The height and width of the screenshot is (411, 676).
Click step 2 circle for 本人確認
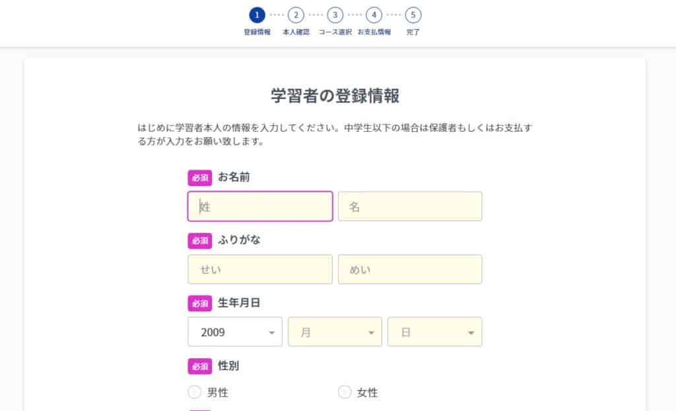[x=296, y=15]
